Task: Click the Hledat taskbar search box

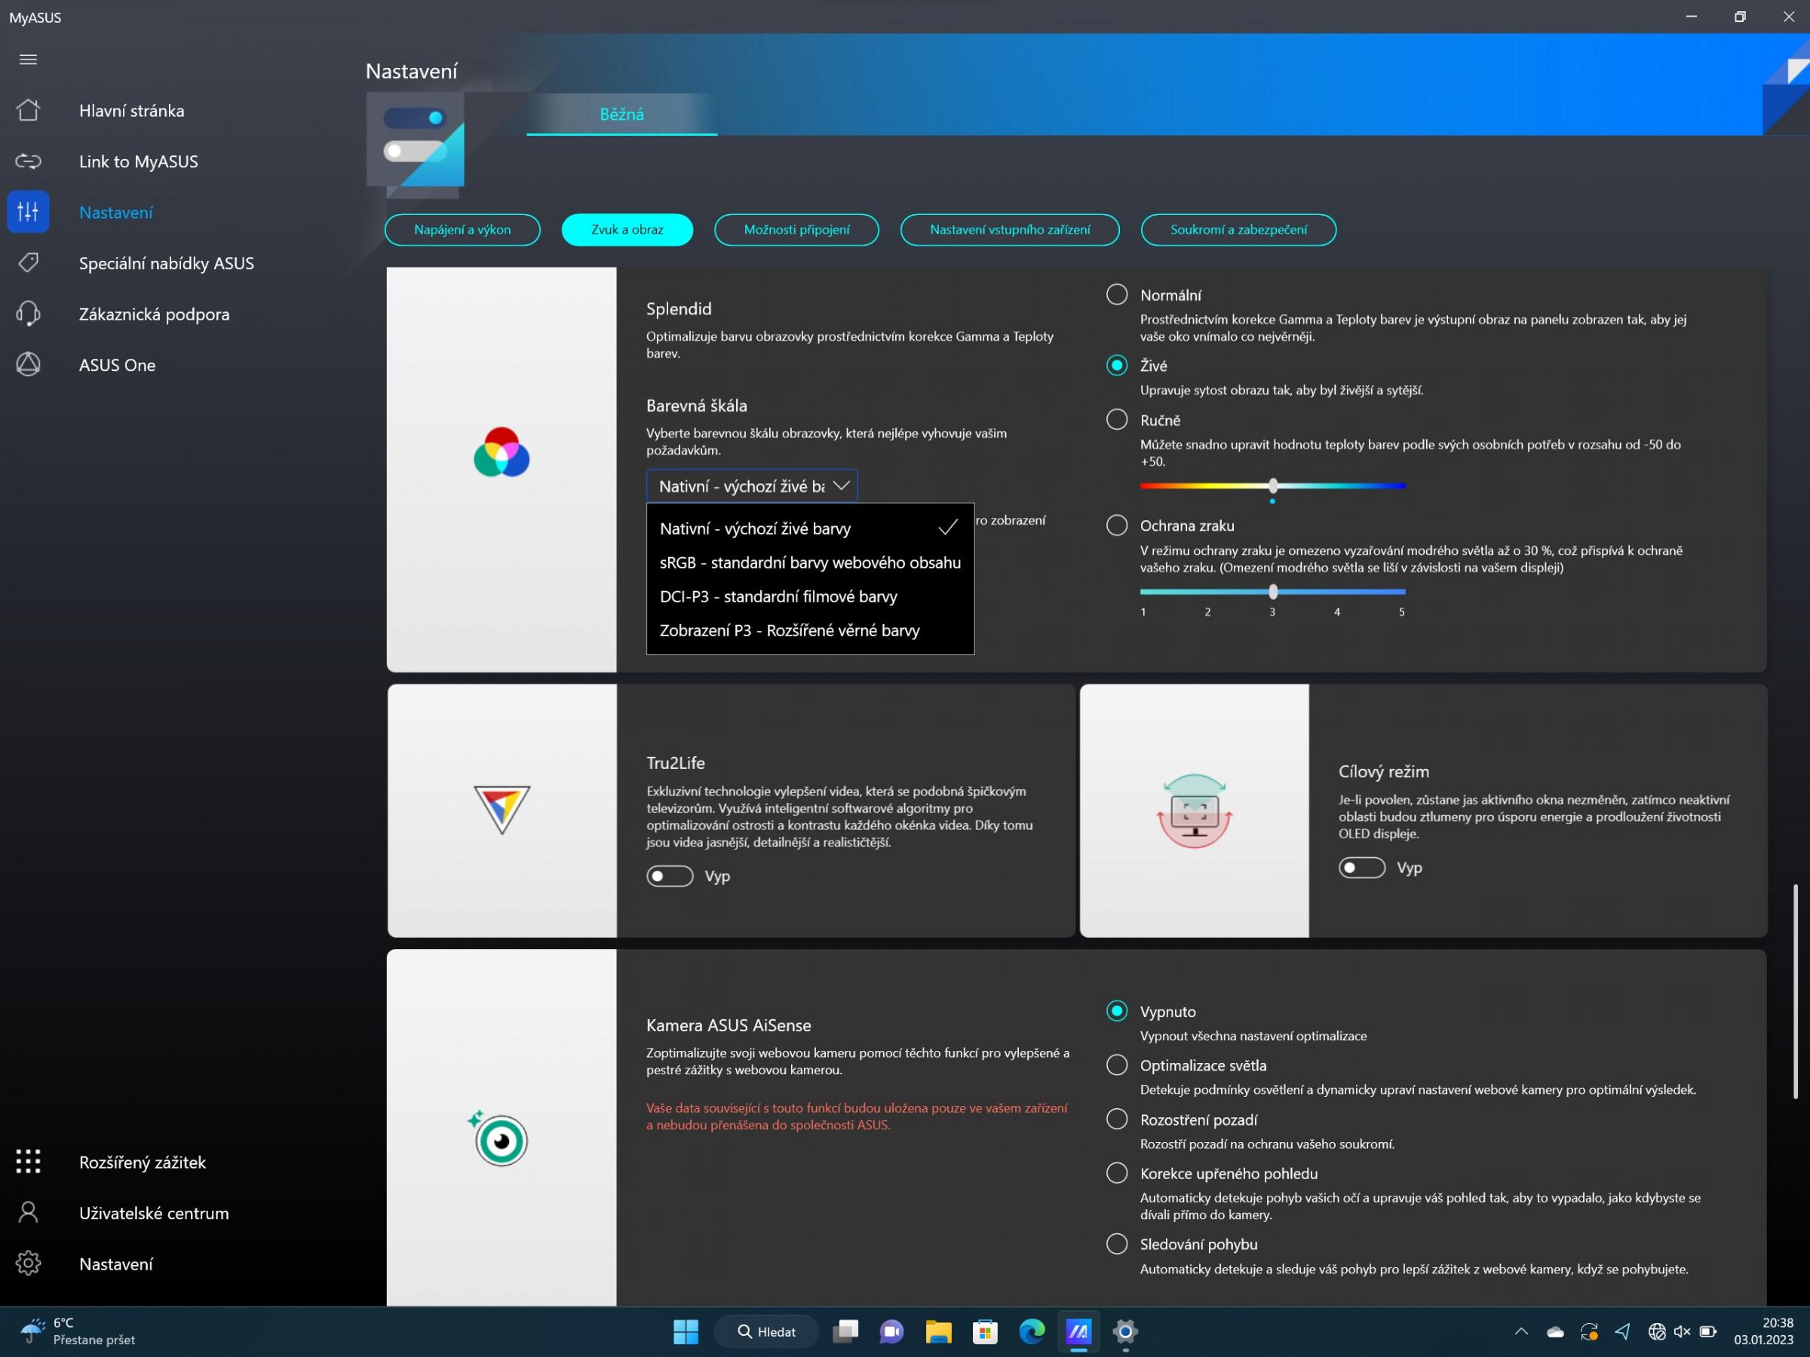Action: pos(766,1331)
